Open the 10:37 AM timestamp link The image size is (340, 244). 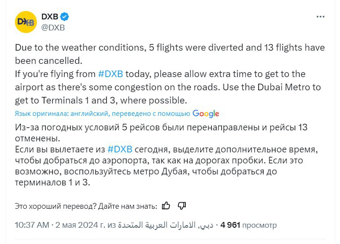32,225
